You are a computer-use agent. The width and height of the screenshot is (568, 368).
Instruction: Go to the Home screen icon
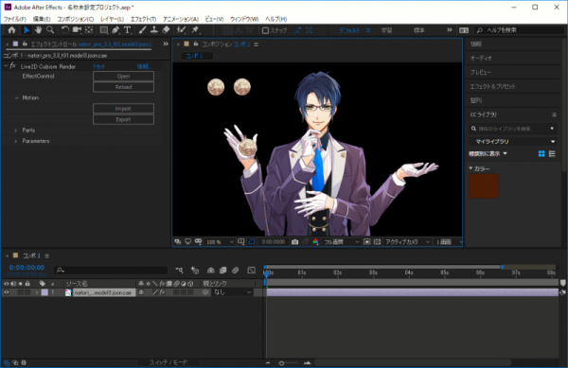coord(11,30)
